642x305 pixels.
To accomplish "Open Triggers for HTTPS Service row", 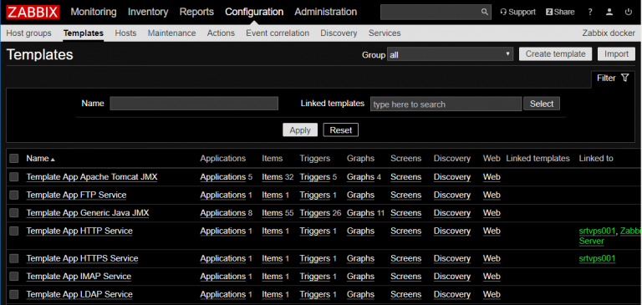I will click(x=315, y=258).
